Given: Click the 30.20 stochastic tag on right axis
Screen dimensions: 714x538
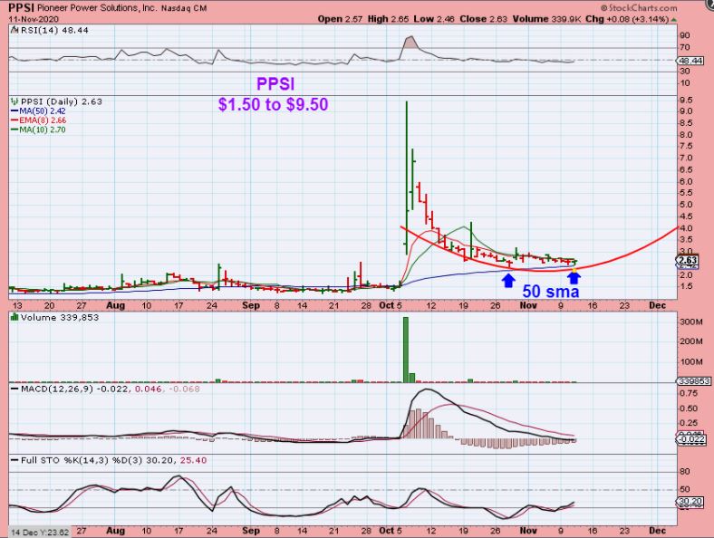Looking at the screenshot, I should pos(690,501).
